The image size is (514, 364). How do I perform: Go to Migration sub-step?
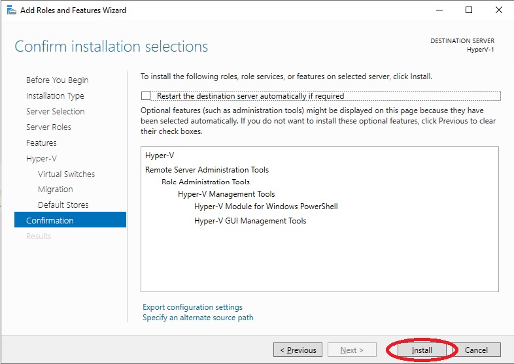coord(55,190)
